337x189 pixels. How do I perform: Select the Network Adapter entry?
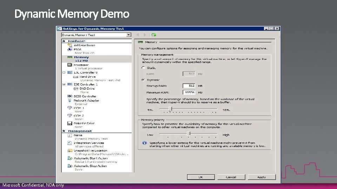coord(86,100)
